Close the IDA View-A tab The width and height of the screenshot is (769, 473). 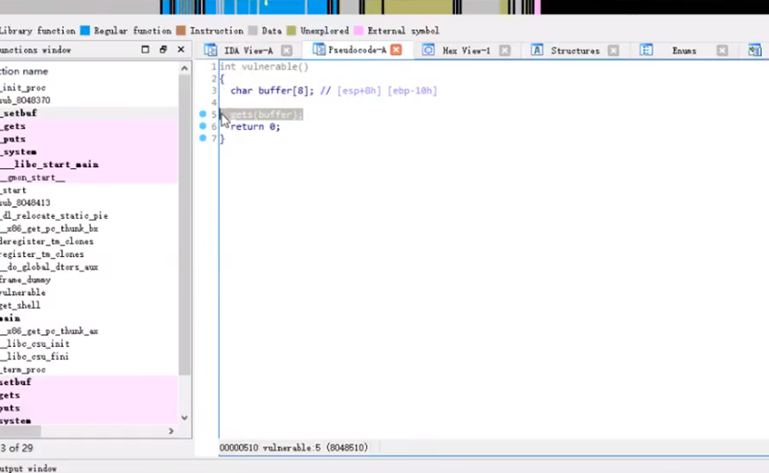287,51
